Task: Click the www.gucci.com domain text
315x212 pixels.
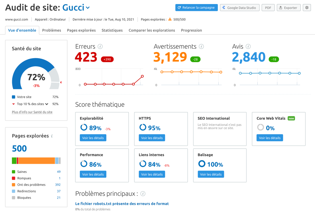Action: (x=17, y=19)
